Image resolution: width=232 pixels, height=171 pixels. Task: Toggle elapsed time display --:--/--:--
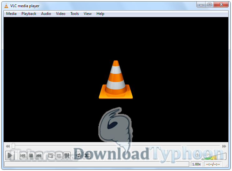213,164
